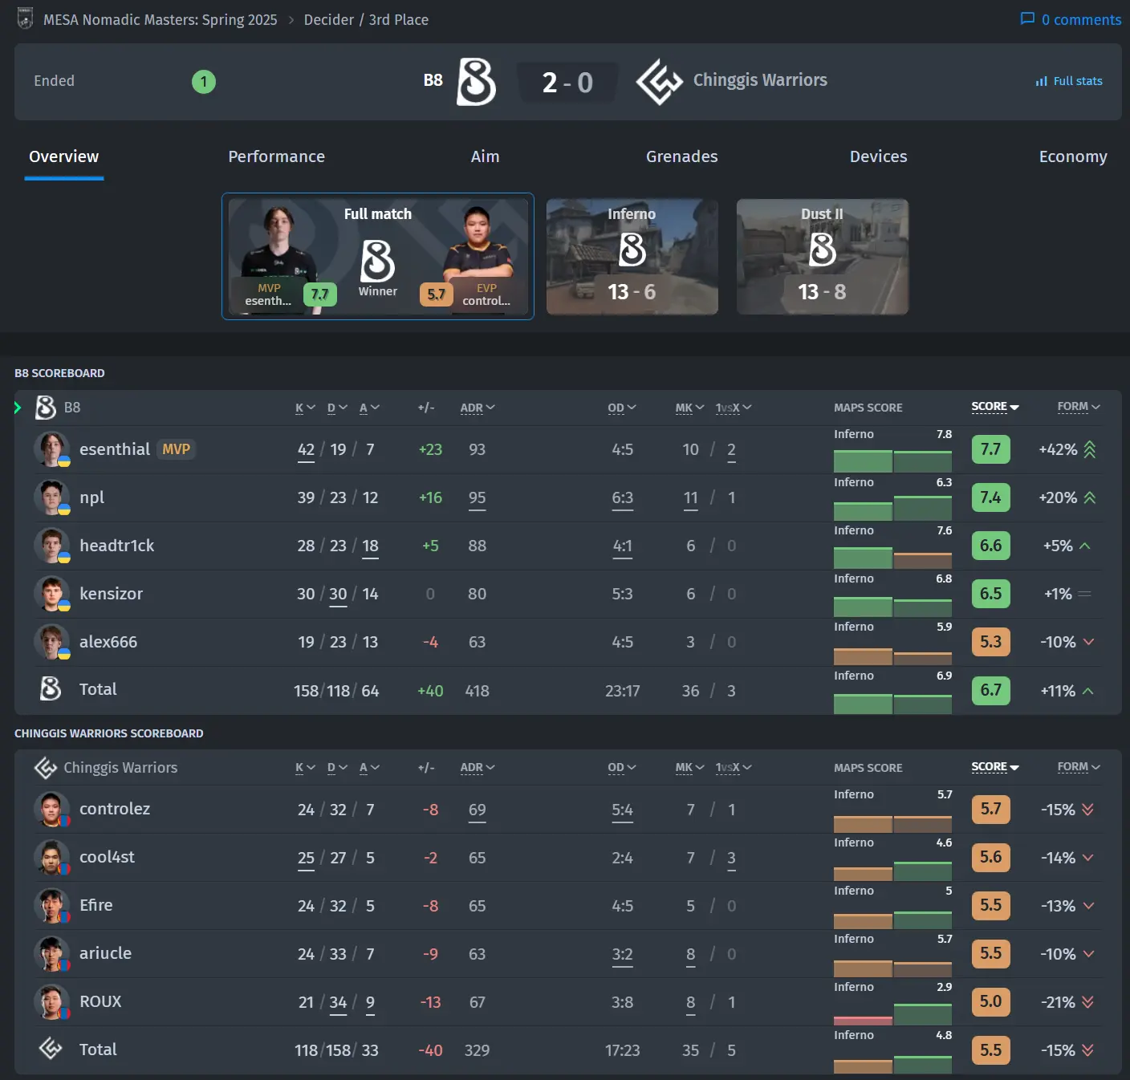Click the Chinggis Warriors logo in header
The height and width of the screenshot is (1080, 1130).
660,82
